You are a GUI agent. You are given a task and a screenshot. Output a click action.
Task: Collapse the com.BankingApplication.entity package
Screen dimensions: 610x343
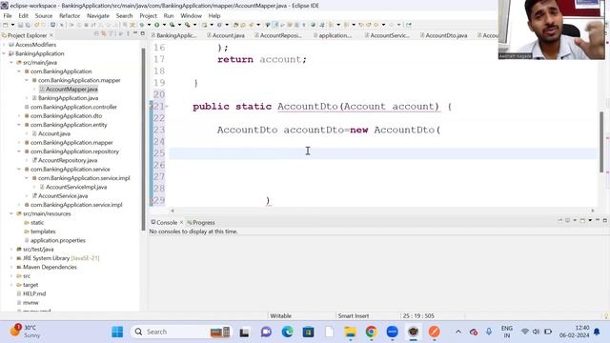tap(19, 125)
